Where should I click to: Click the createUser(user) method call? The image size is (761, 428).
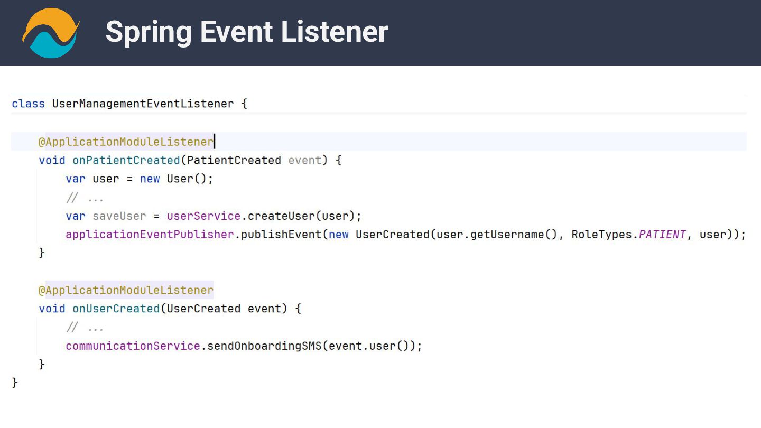click(302, 216)
